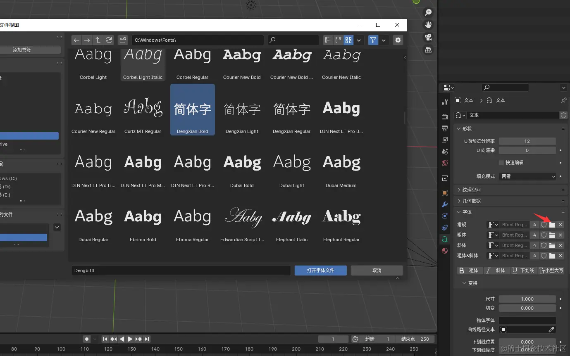The width and height of the screenshot is (570, 356).
Task: Toggle timeline auto-keying record button
Action: [x=87, y=339]
